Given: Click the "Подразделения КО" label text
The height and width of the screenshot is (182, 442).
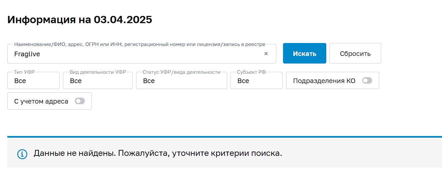Looking at the screenshot, I should tap(324, 81).
